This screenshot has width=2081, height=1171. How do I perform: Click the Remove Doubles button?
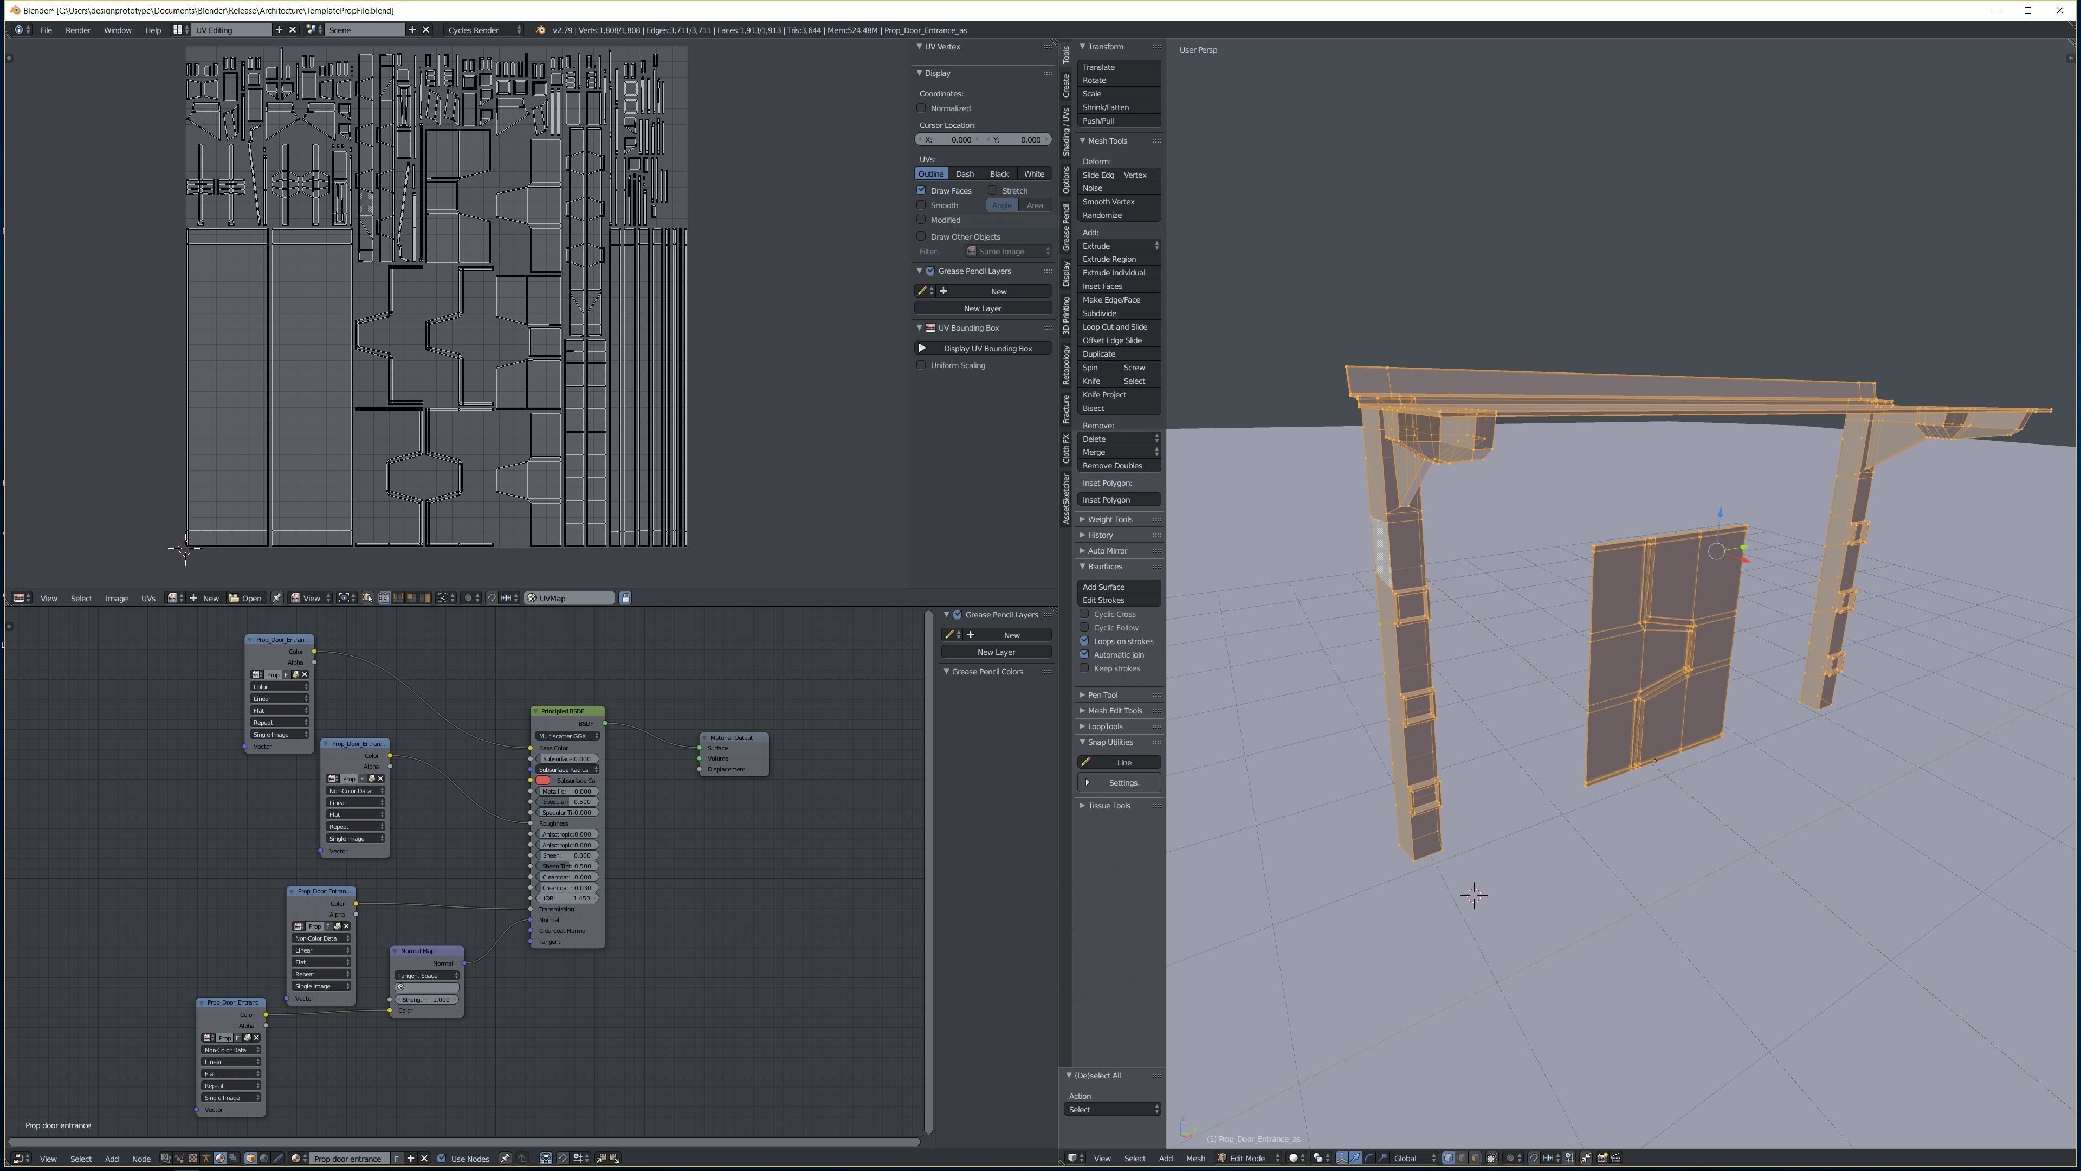(1113, 466)
